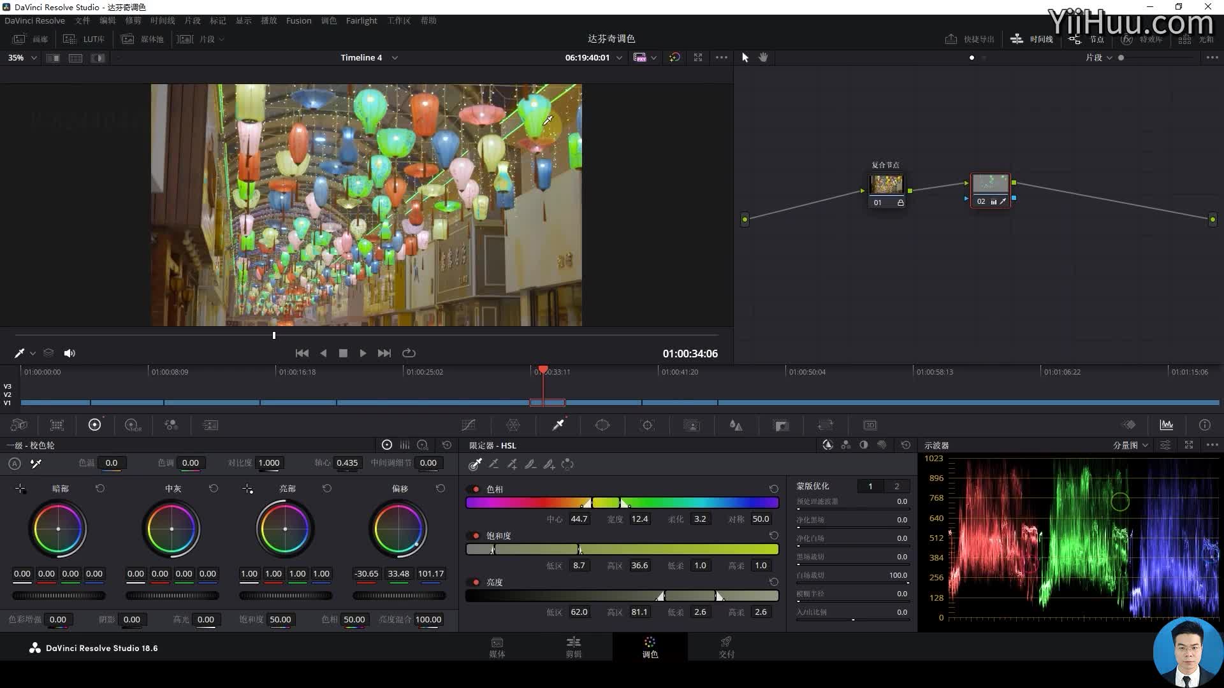Open the Power Window palette
This screenshot has width=1224, height=688.
tap(602, 425)
